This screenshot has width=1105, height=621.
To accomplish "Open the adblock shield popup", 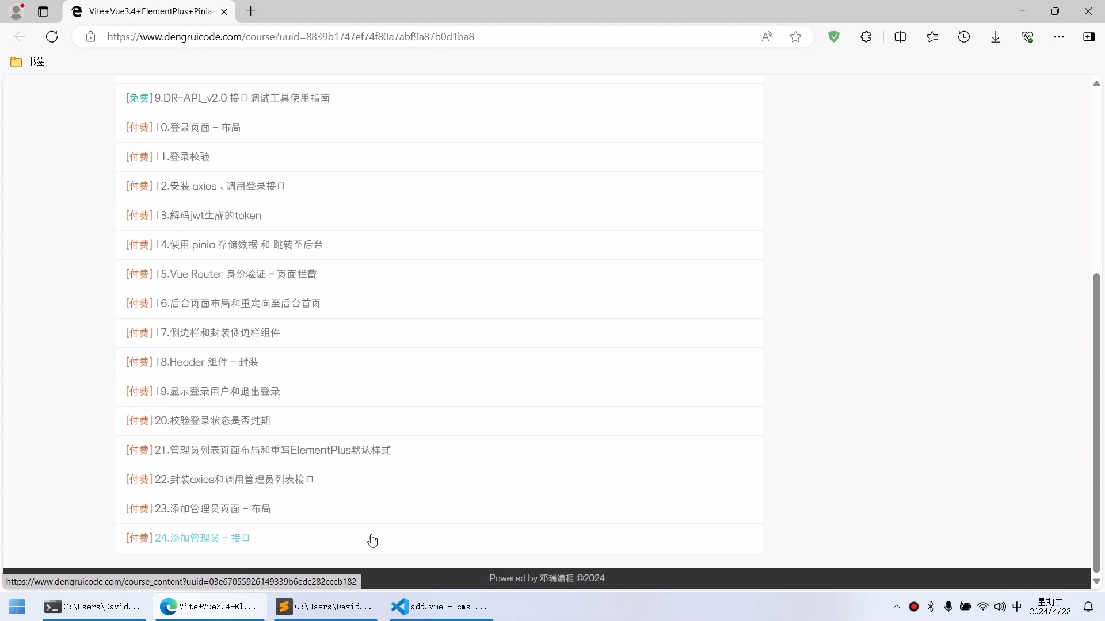I will (x=834, y=36).
